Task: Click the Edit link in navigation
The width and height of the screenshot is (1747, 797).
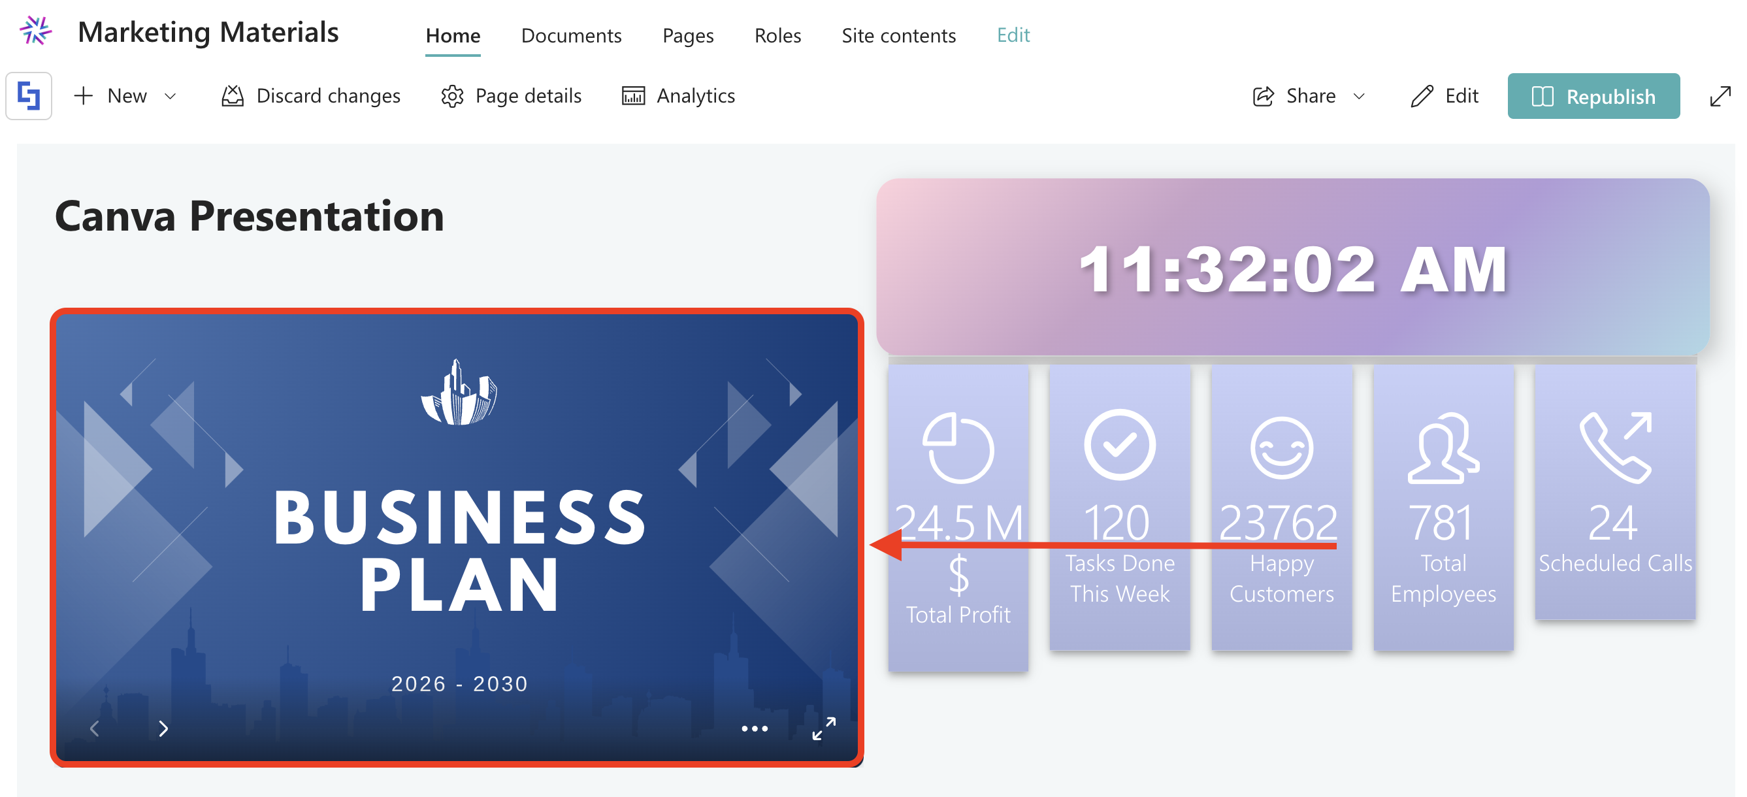Action: pyautogui.click(x=1013, y=35)
